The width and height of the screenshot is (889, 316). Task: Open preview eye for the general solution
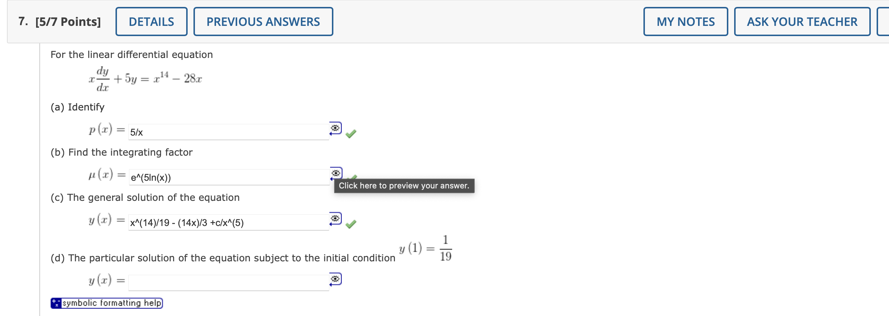click(x=336, y=218)
